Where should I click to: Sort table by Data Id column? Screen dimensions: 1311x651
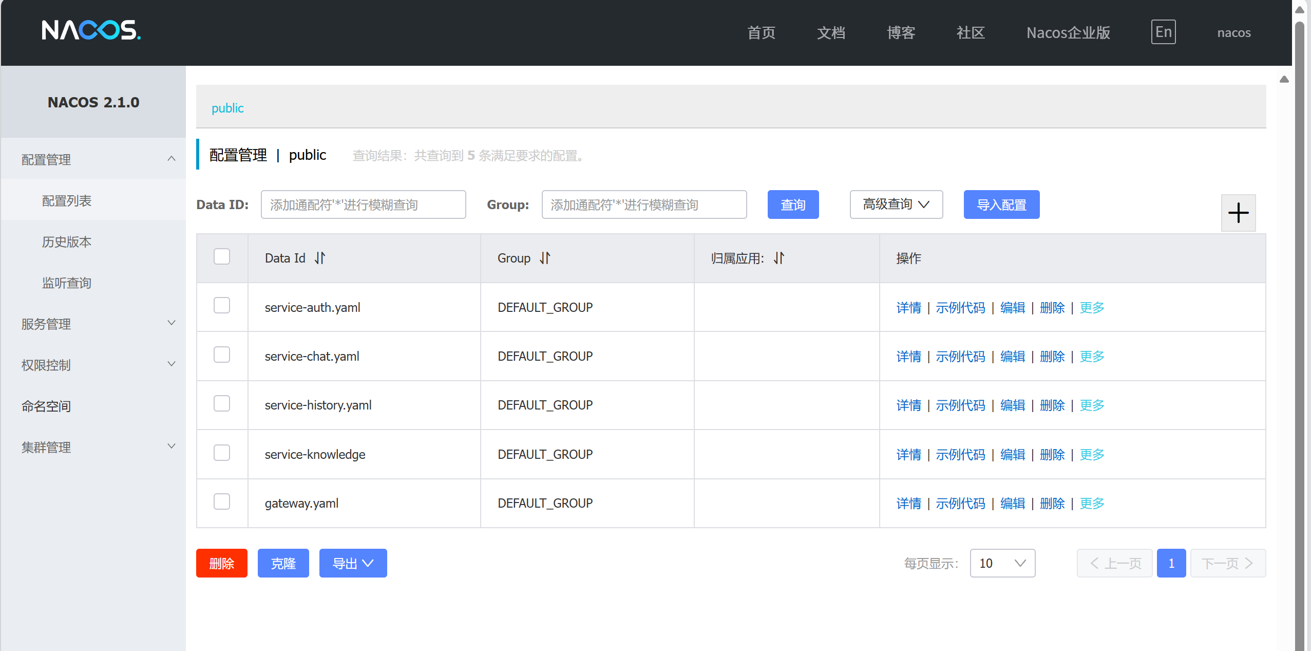(320, 258)
